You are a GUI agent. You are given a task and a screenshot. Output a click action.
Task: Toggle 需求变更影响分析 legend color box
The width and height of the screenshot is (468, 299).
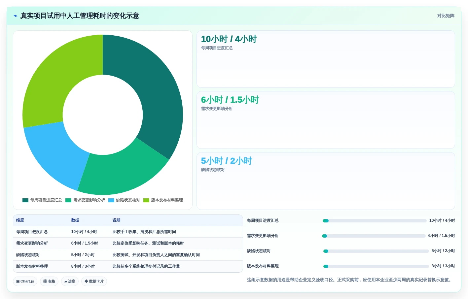[68, 200]
